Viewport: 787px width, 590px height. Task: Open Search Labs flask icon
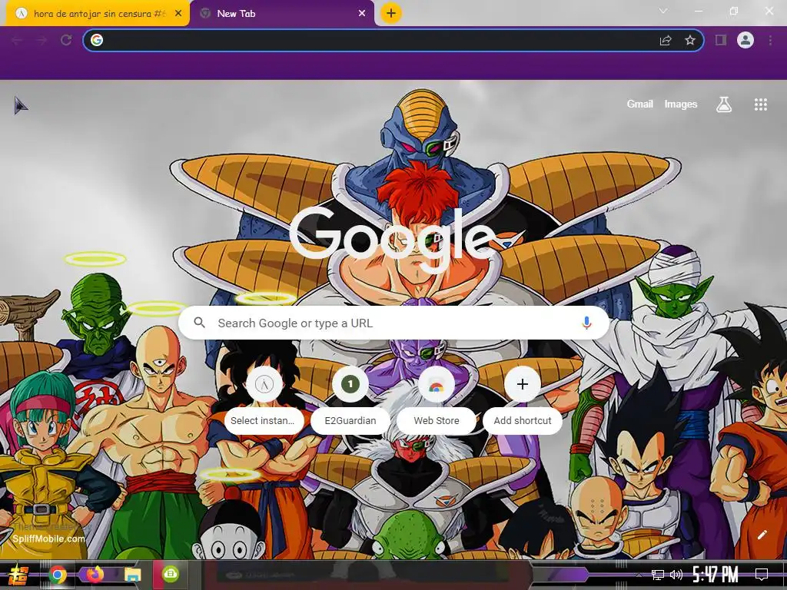pos(724,104)
